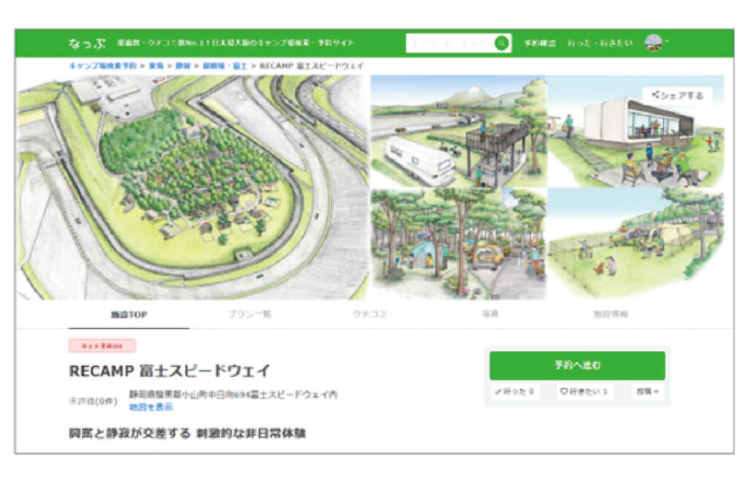Click the 刺激的な非日常体験 headline text
Viewport: 748px width, 499px height.
251,433
